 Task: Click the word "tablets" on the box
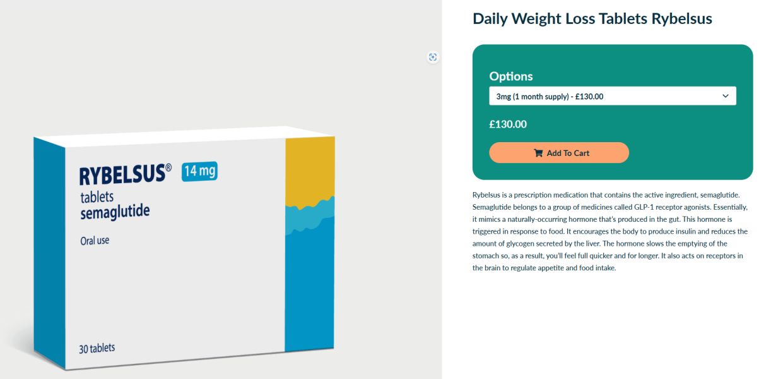(x=97, y=197)
